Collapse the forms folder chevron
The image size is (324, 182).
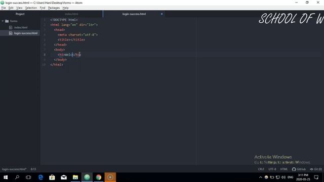(3, 21)
